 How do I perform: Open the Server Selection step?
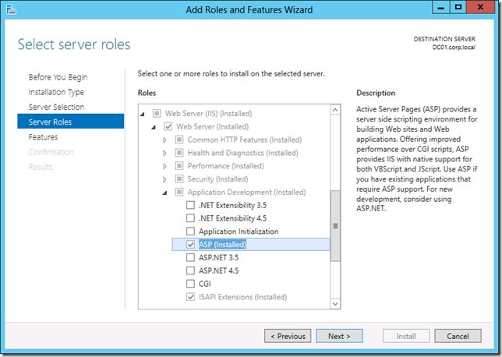point(56,107)
